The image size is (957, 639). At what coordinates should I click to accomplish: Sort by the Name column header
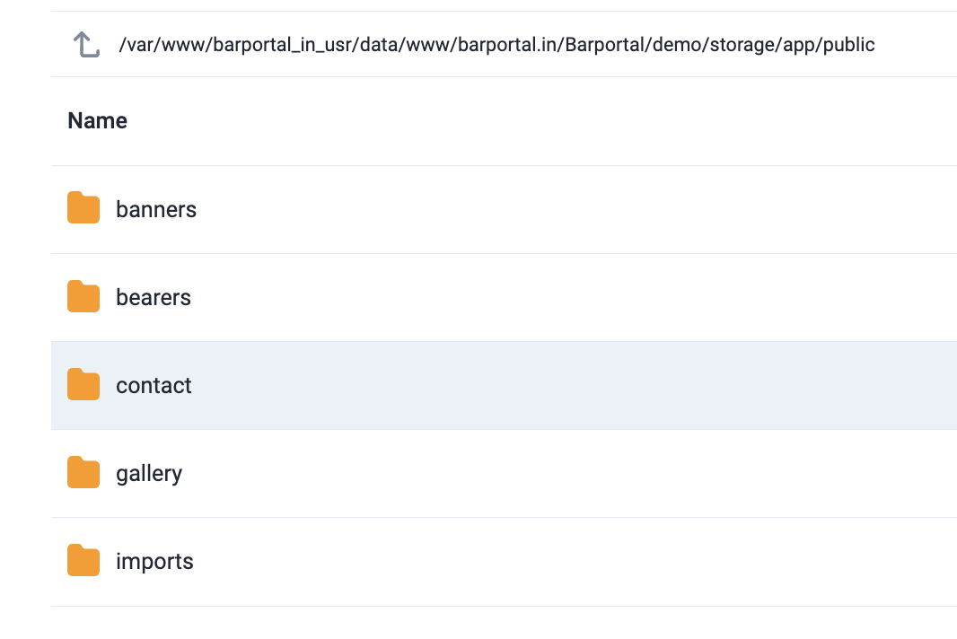click(98, 120)
